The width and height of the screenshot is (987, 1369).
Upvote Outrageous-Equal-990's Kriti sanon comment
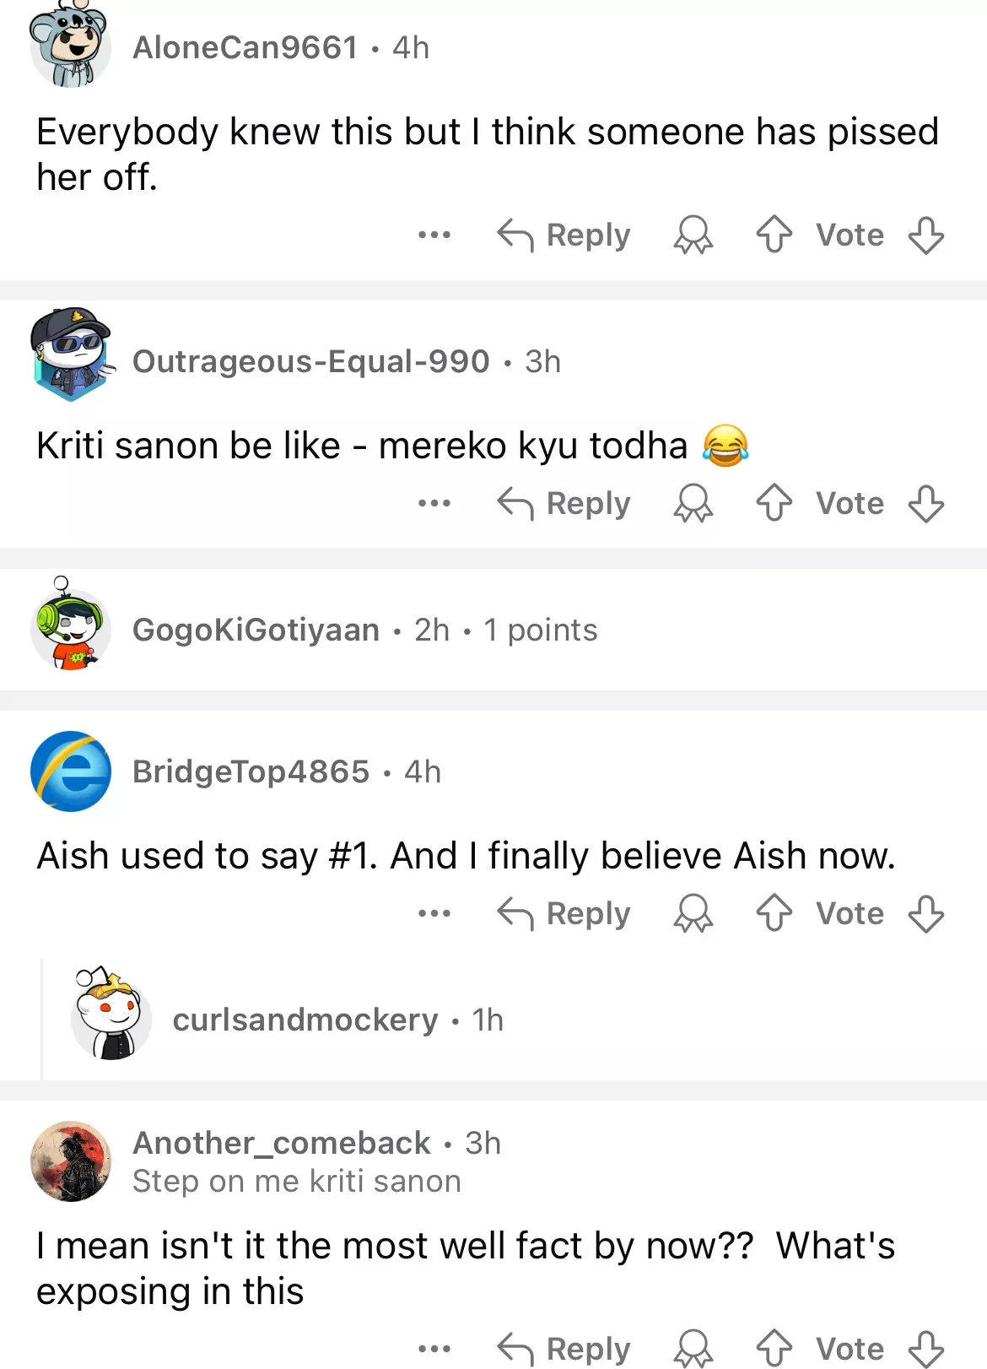coord(774,503)
